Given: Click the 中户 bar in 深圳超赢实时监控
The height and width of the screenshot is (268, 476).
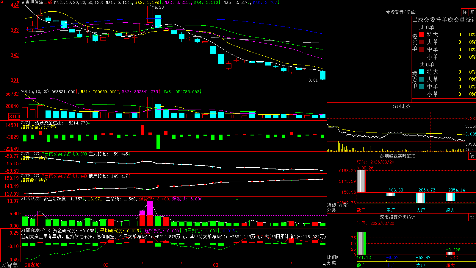Looking at the screenshot, I should [x=391, y=194].
